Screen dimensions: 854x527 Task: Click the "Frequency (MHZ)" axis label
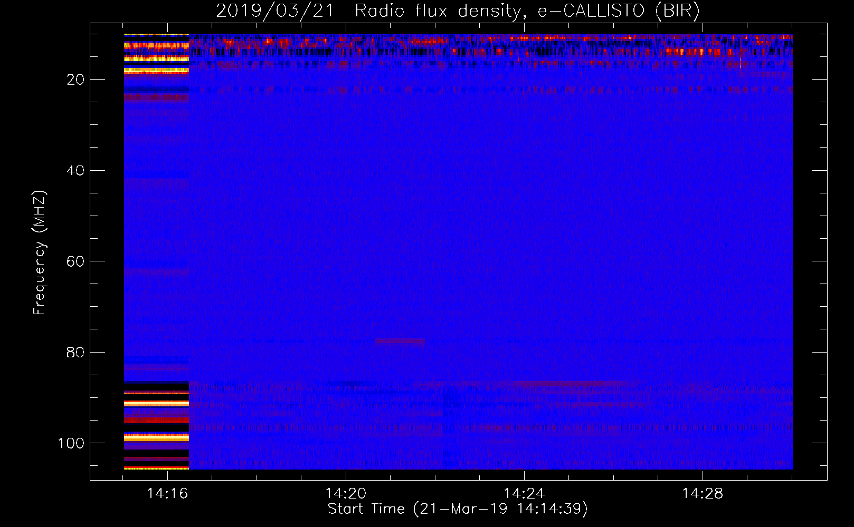click(40, 252)
